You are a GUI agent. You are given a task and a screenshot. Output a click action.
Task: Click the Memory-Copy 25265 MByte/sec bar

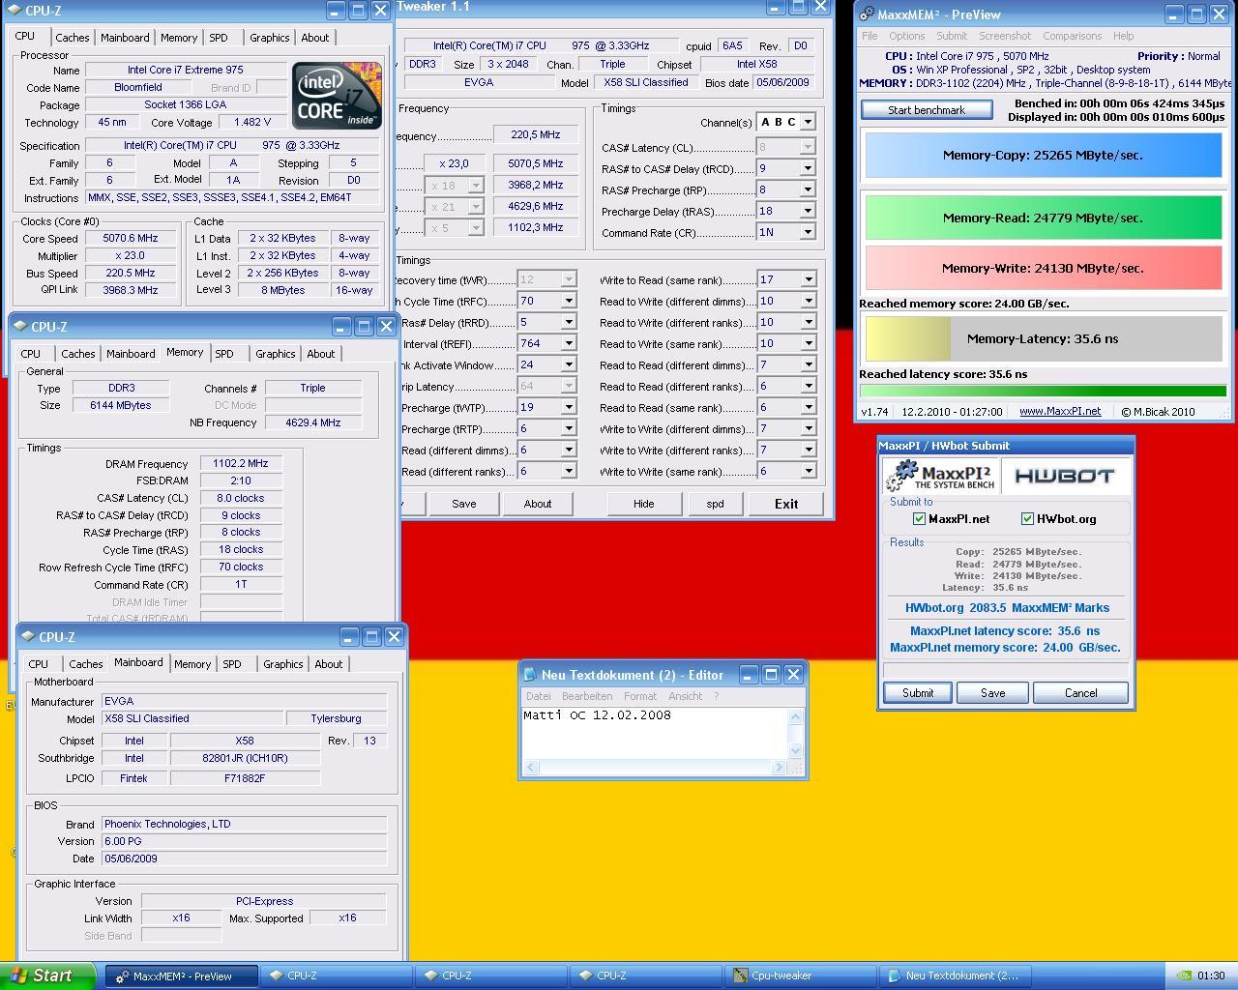pyautogui.click(x=1044, y=155)
